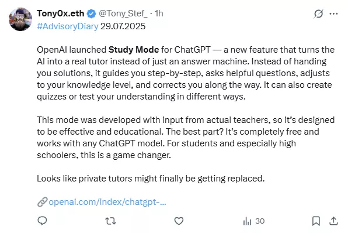View post analytics bar chart icon
The height and width of the screenshot is (233, 348).
pos(247,221)
